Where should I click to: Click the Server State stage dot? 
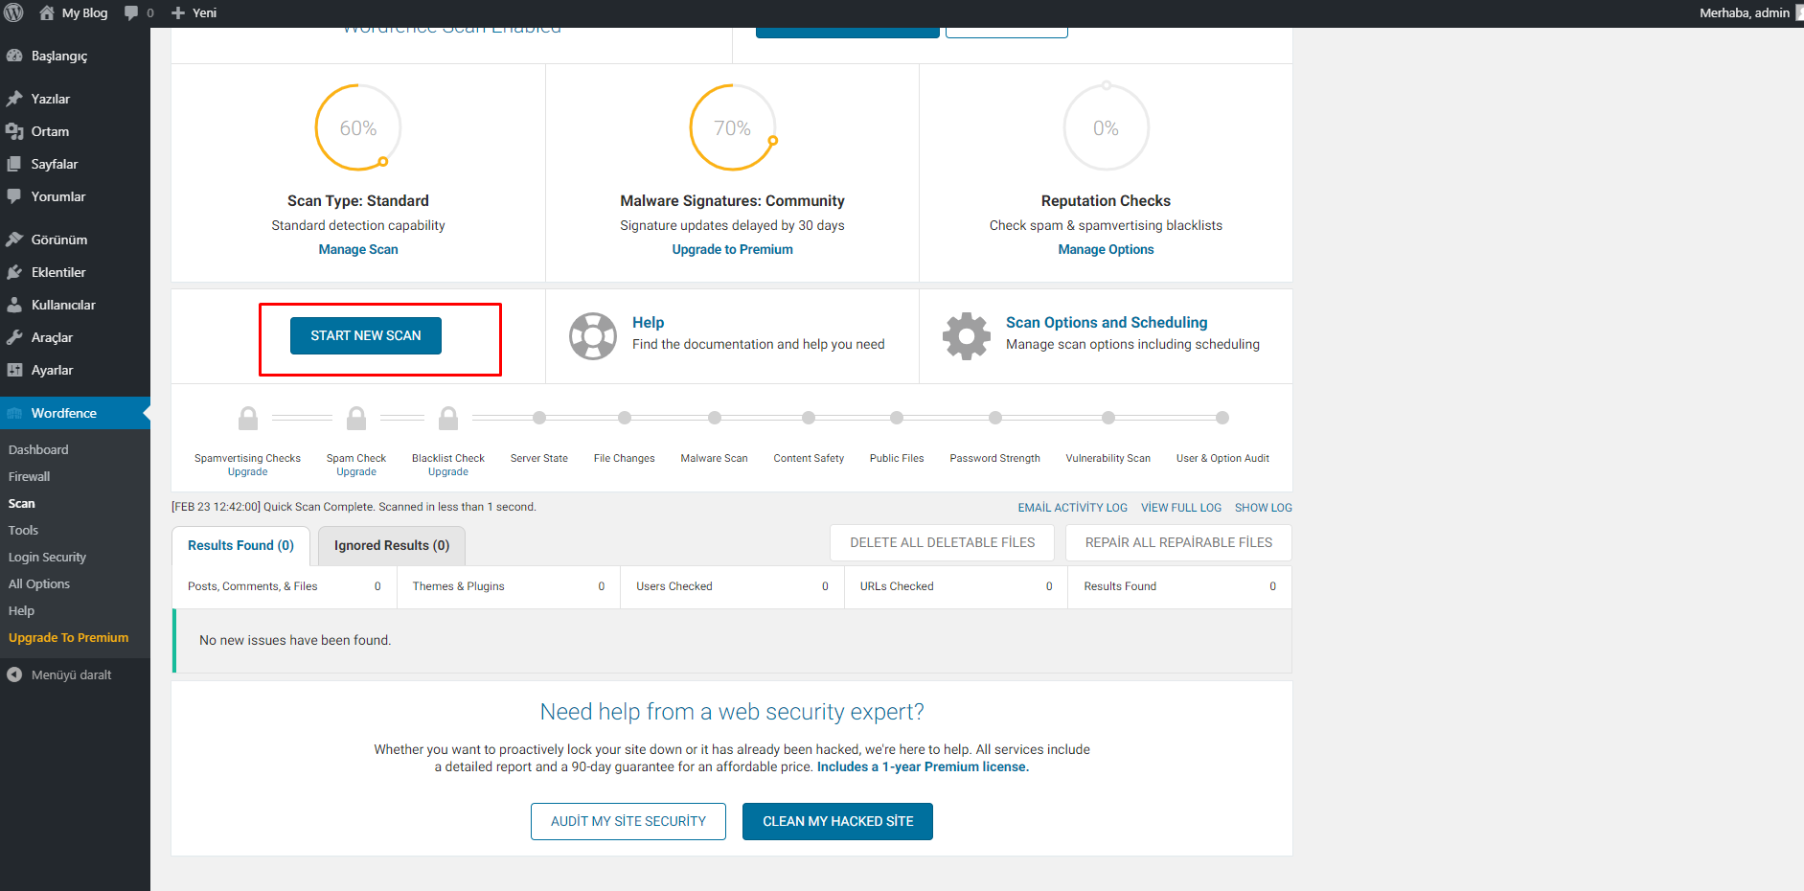click(539, 418)
